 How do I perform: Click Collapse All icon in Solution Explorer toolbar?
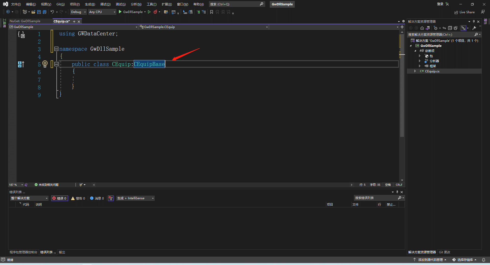(450, 28)
